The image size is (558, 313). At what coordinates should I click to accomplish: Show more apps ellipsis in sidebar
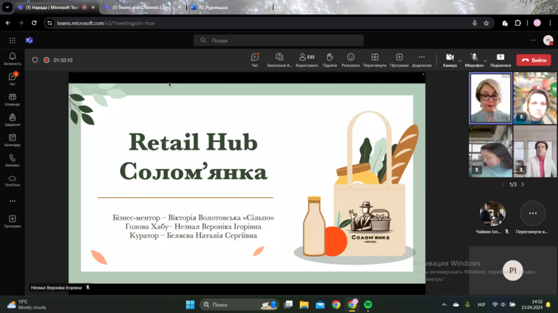point(12,201)
